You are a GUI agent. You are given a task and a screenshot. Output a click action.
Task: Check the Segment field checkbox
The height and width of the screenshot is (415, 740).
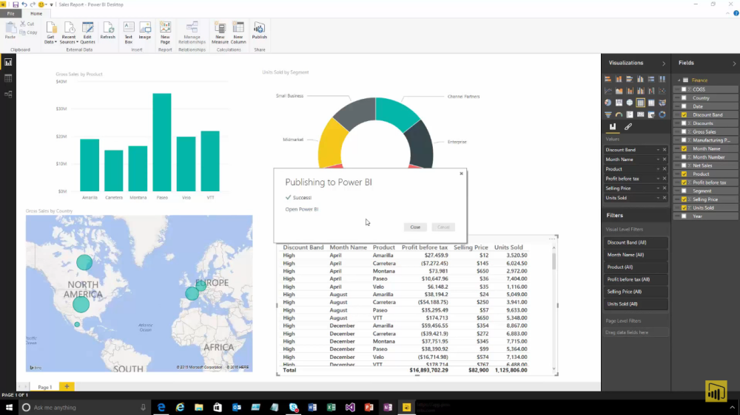(x=684, y=191)
